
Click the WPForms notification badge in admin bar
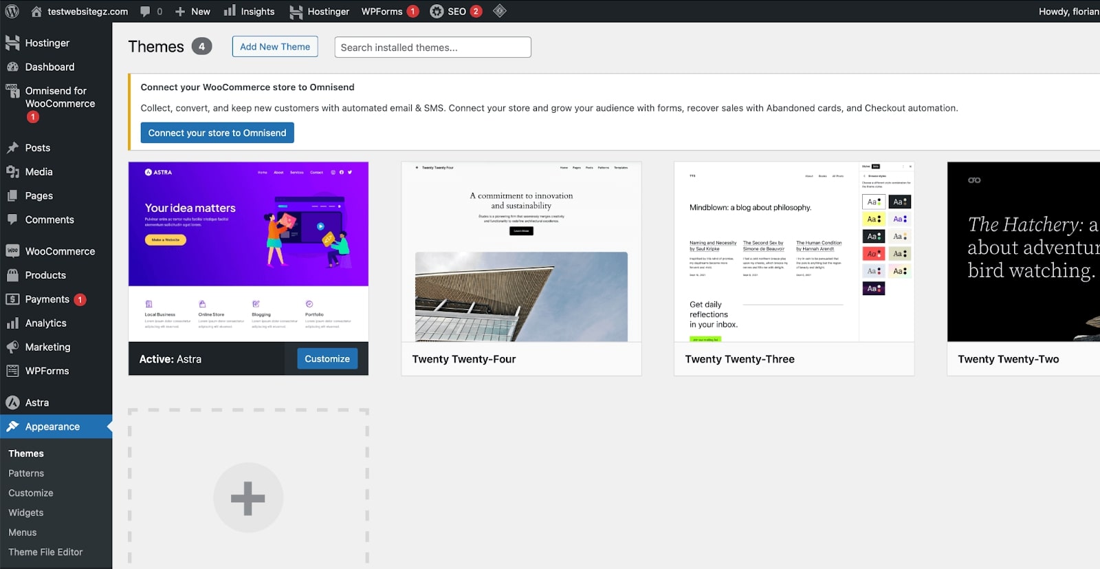(x=412, y=11)
